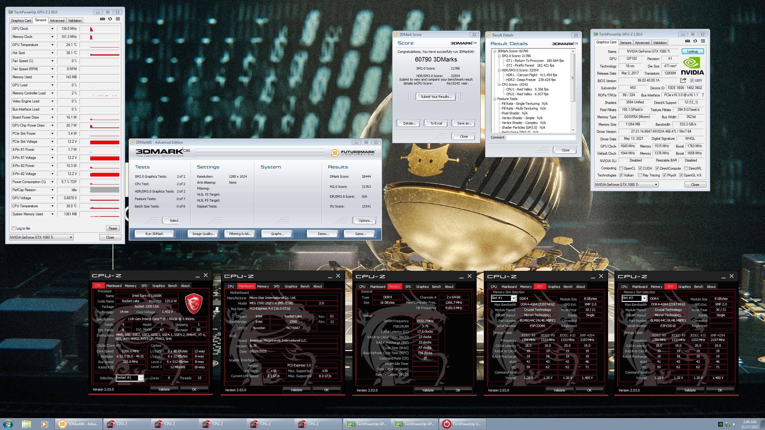
Task: Click BIOS export share icon
Action: pos(683,80)
